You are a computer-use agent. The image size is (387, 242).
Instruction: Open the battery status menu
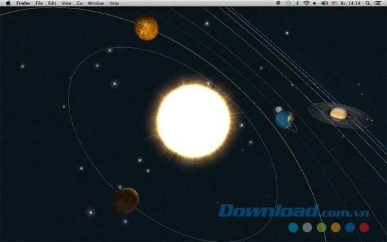[x=324, y=3]
